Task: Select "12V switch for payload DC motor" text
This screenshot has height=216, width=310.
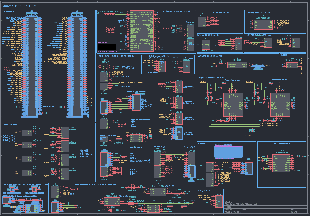Action: pos(210,56)
